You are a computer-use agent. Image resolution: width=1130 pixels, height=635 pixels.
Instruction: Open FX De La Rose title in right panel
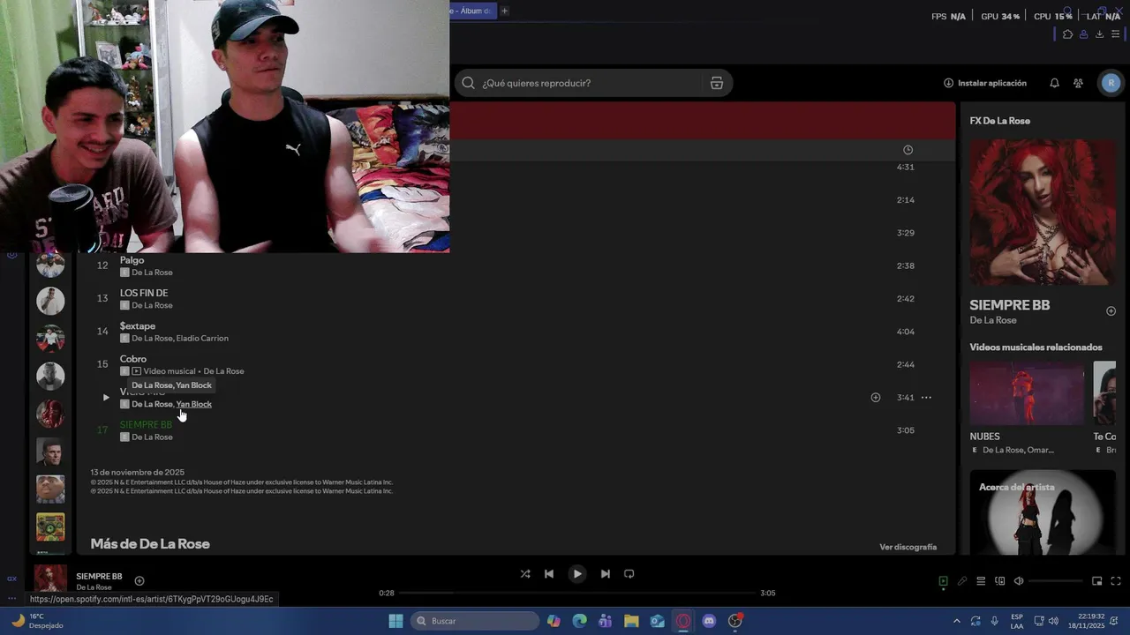click(x=999, y=121)
